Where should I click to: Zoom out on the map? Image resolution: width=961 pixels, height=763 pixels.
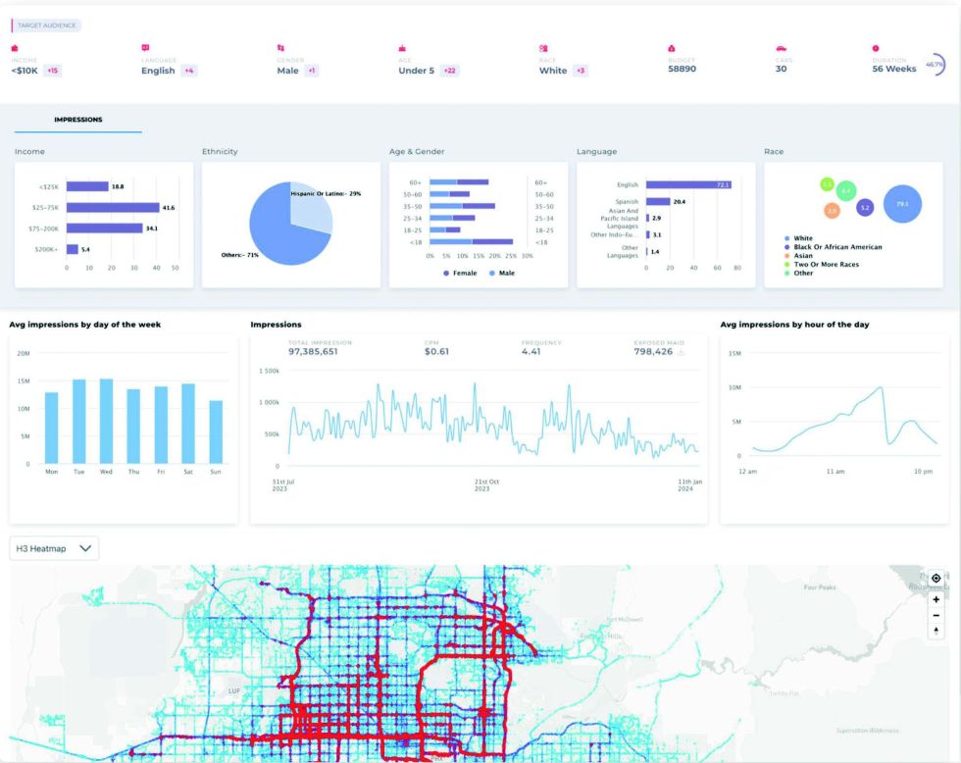pyautogui.click(x=936, y=615)
